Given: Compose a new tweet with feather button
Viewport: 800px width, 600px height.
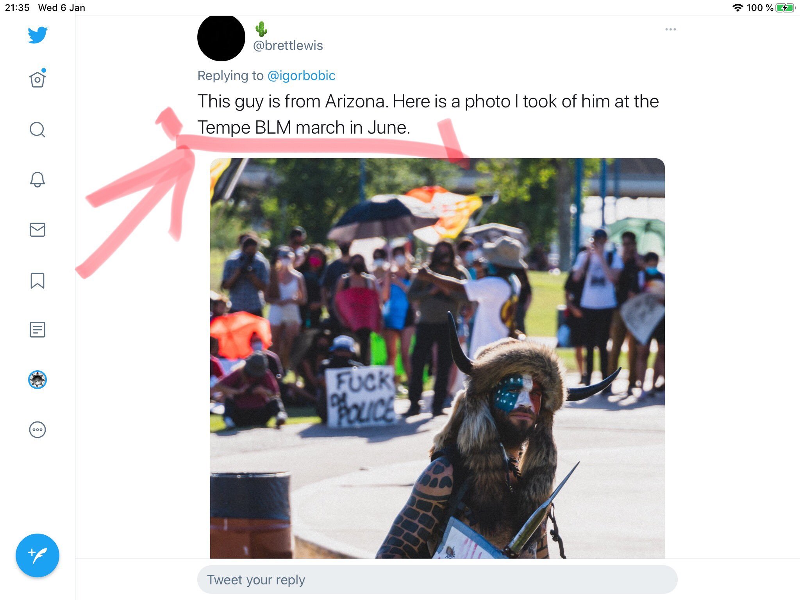Looking at the screenshot, I should (x=37, y=555).
